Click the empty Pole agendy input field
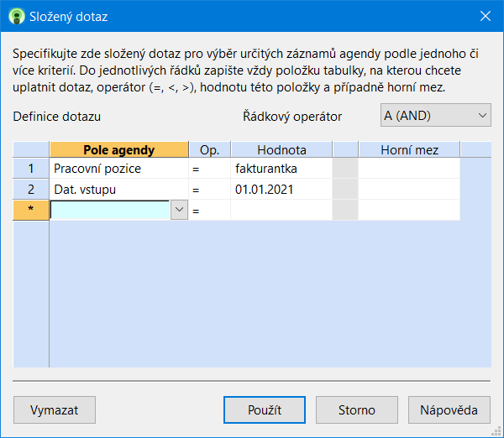504x438 pixels. [110, 210]
